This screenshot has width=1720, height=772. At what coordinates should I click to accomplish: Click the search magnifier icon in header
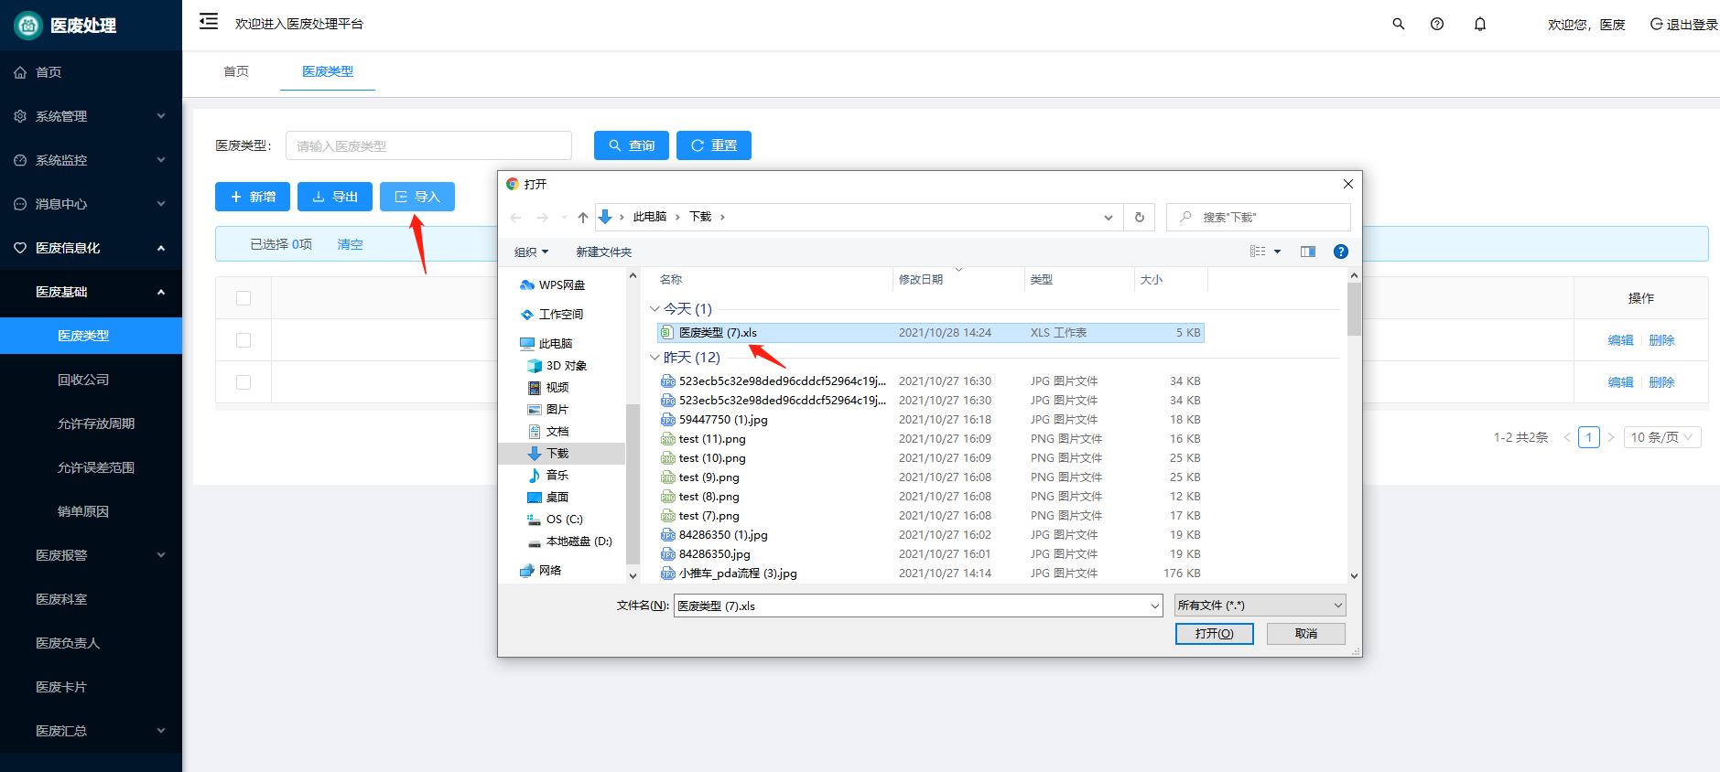[x=1398, y=24]
